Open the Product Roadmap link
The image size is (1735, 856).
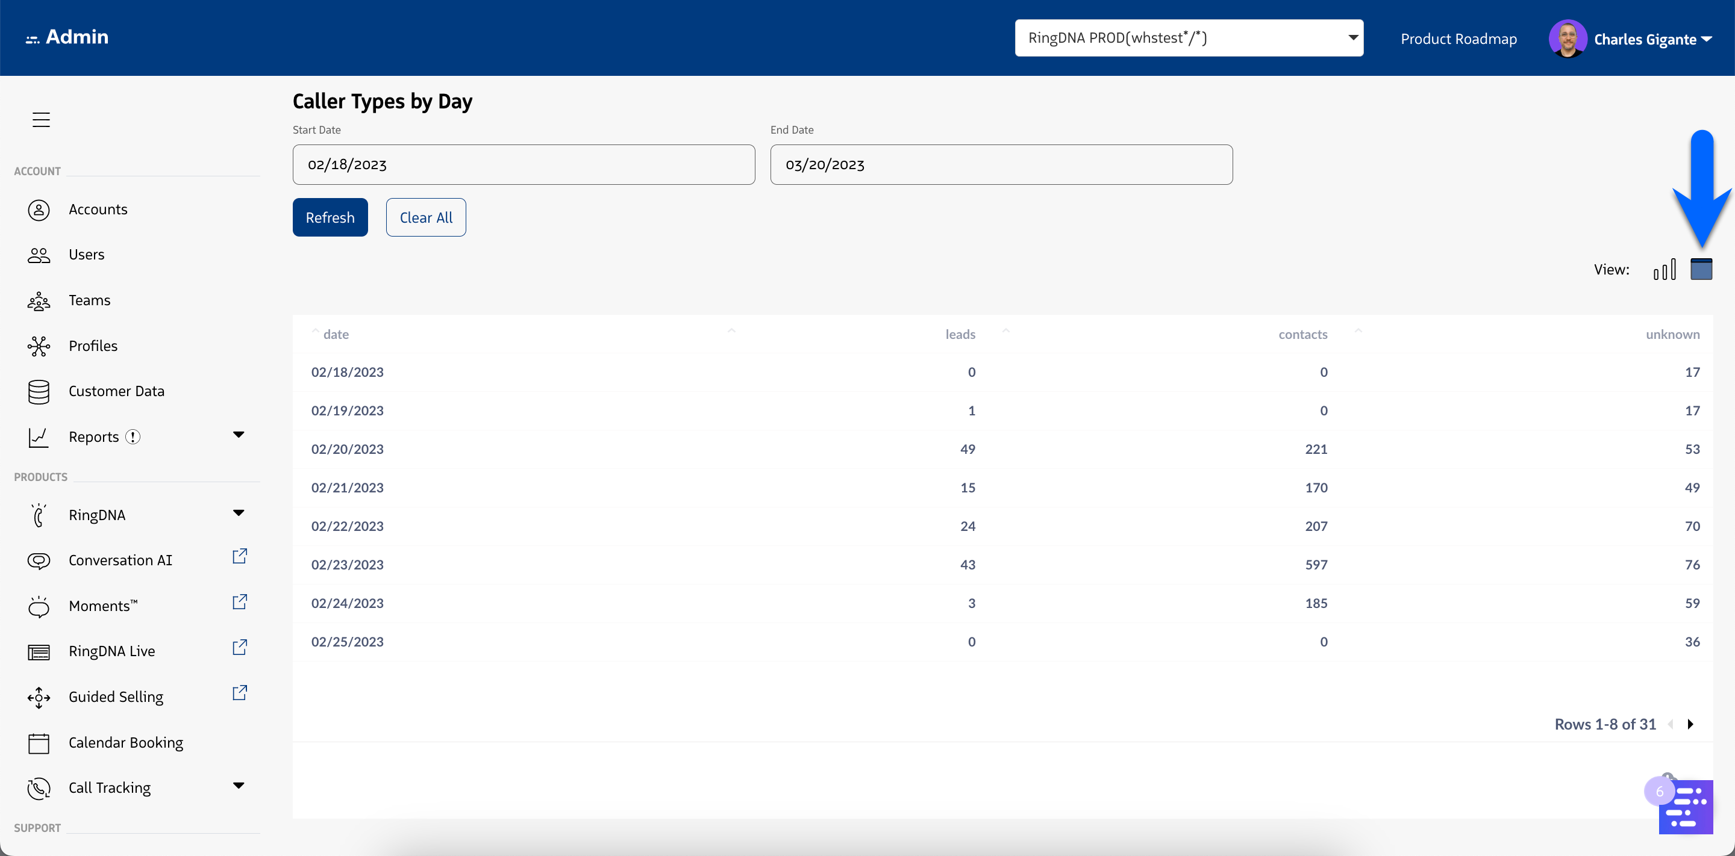click(1458, 39)
